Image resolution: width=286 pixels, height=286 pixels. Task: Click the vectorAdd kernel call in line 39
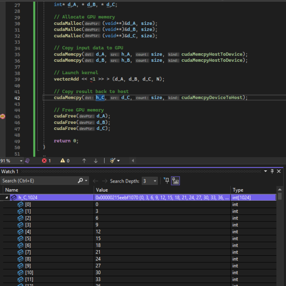[66, 79]
